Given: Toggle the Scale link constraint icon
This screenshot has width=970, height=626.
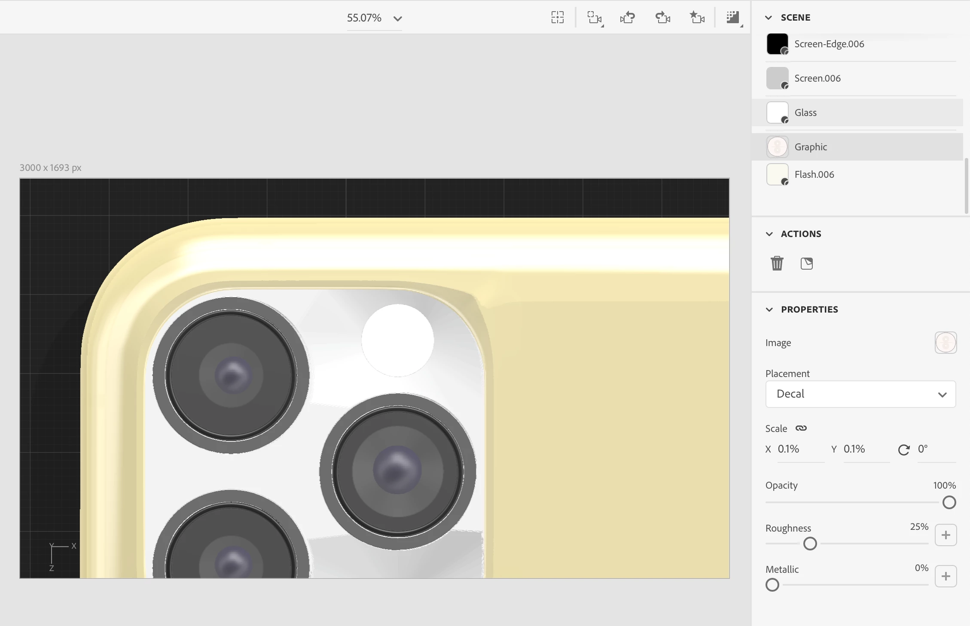Looking at the screenshot, I should pyautogui.click(x=801, y=428).
